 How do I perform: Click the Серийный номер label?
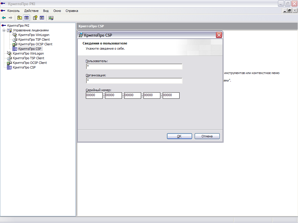click(98, 90)
